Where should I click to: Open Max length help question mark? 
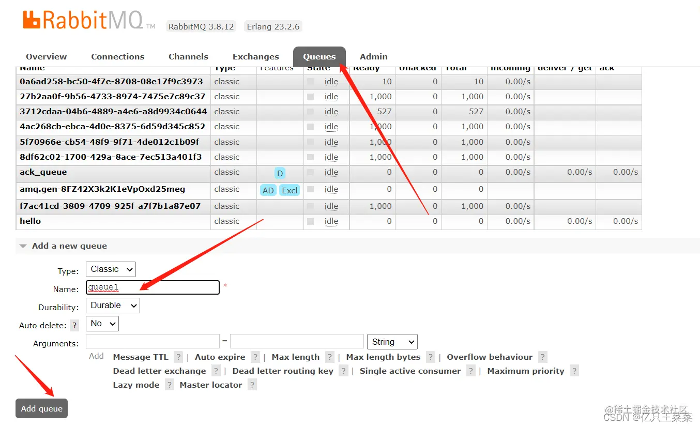[x=330, y=357]
